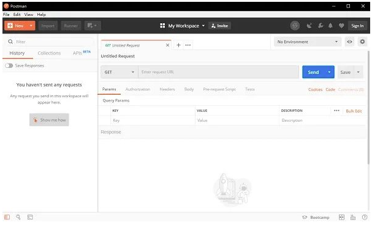The image size is (372, 225).
Task: Toggle the two-pane layout icon
Action: tap(341, 218)
